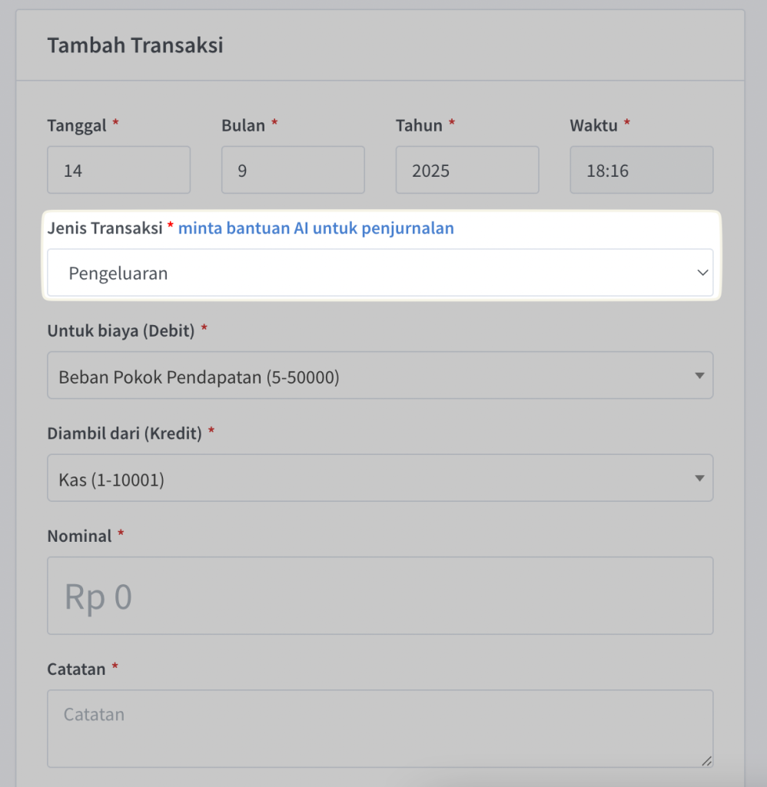
Task: Focus the Bulan month input field
Action: (293, 170)
